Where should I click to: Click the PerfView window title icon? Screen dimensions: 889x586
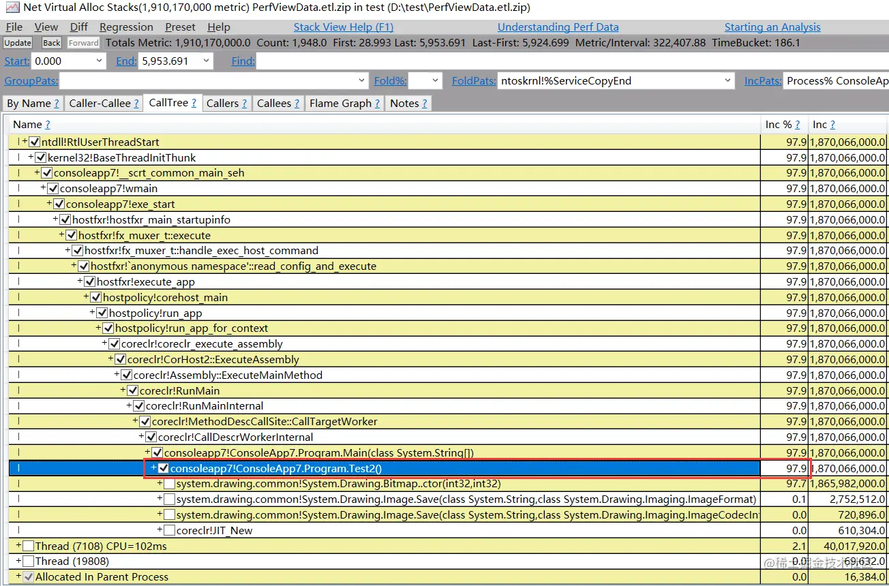[x=12, y=8]
